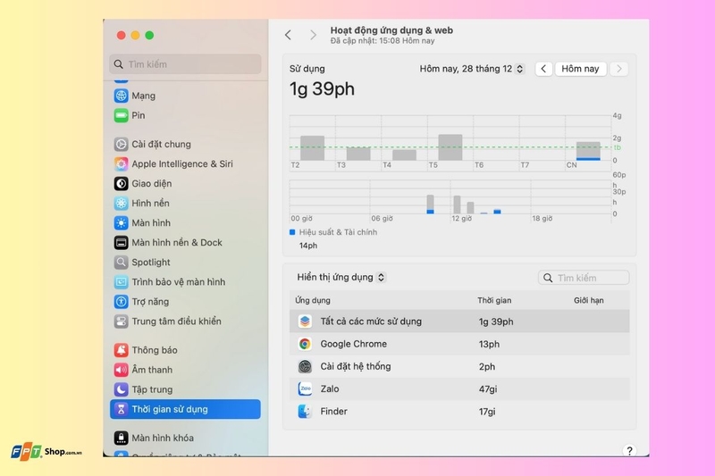Image resolution: width=715 pixels, height=476 pixels.
Task: Click the Finder 17gi time value
Action: 487,412
